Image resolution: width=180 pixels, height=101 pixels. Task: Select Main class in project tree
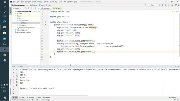pos(24,23)
